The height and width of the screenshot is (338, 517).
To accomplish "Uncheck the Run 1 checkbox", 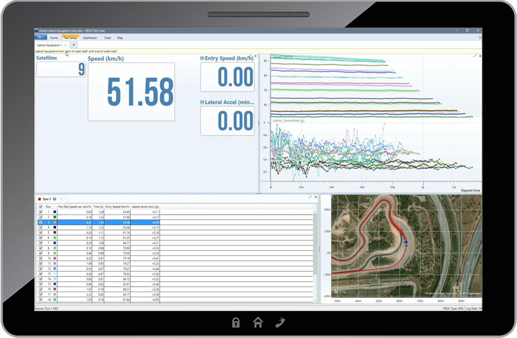I will click(x=41, y=212).
